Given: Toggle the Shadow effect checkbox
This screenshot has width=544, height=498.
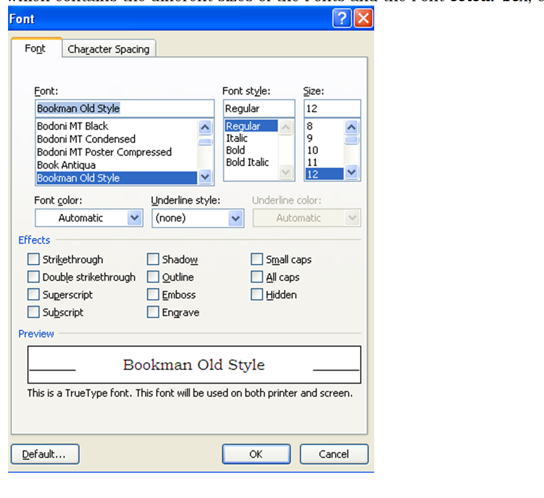Looking at the screenshot, I should [153, 260].
